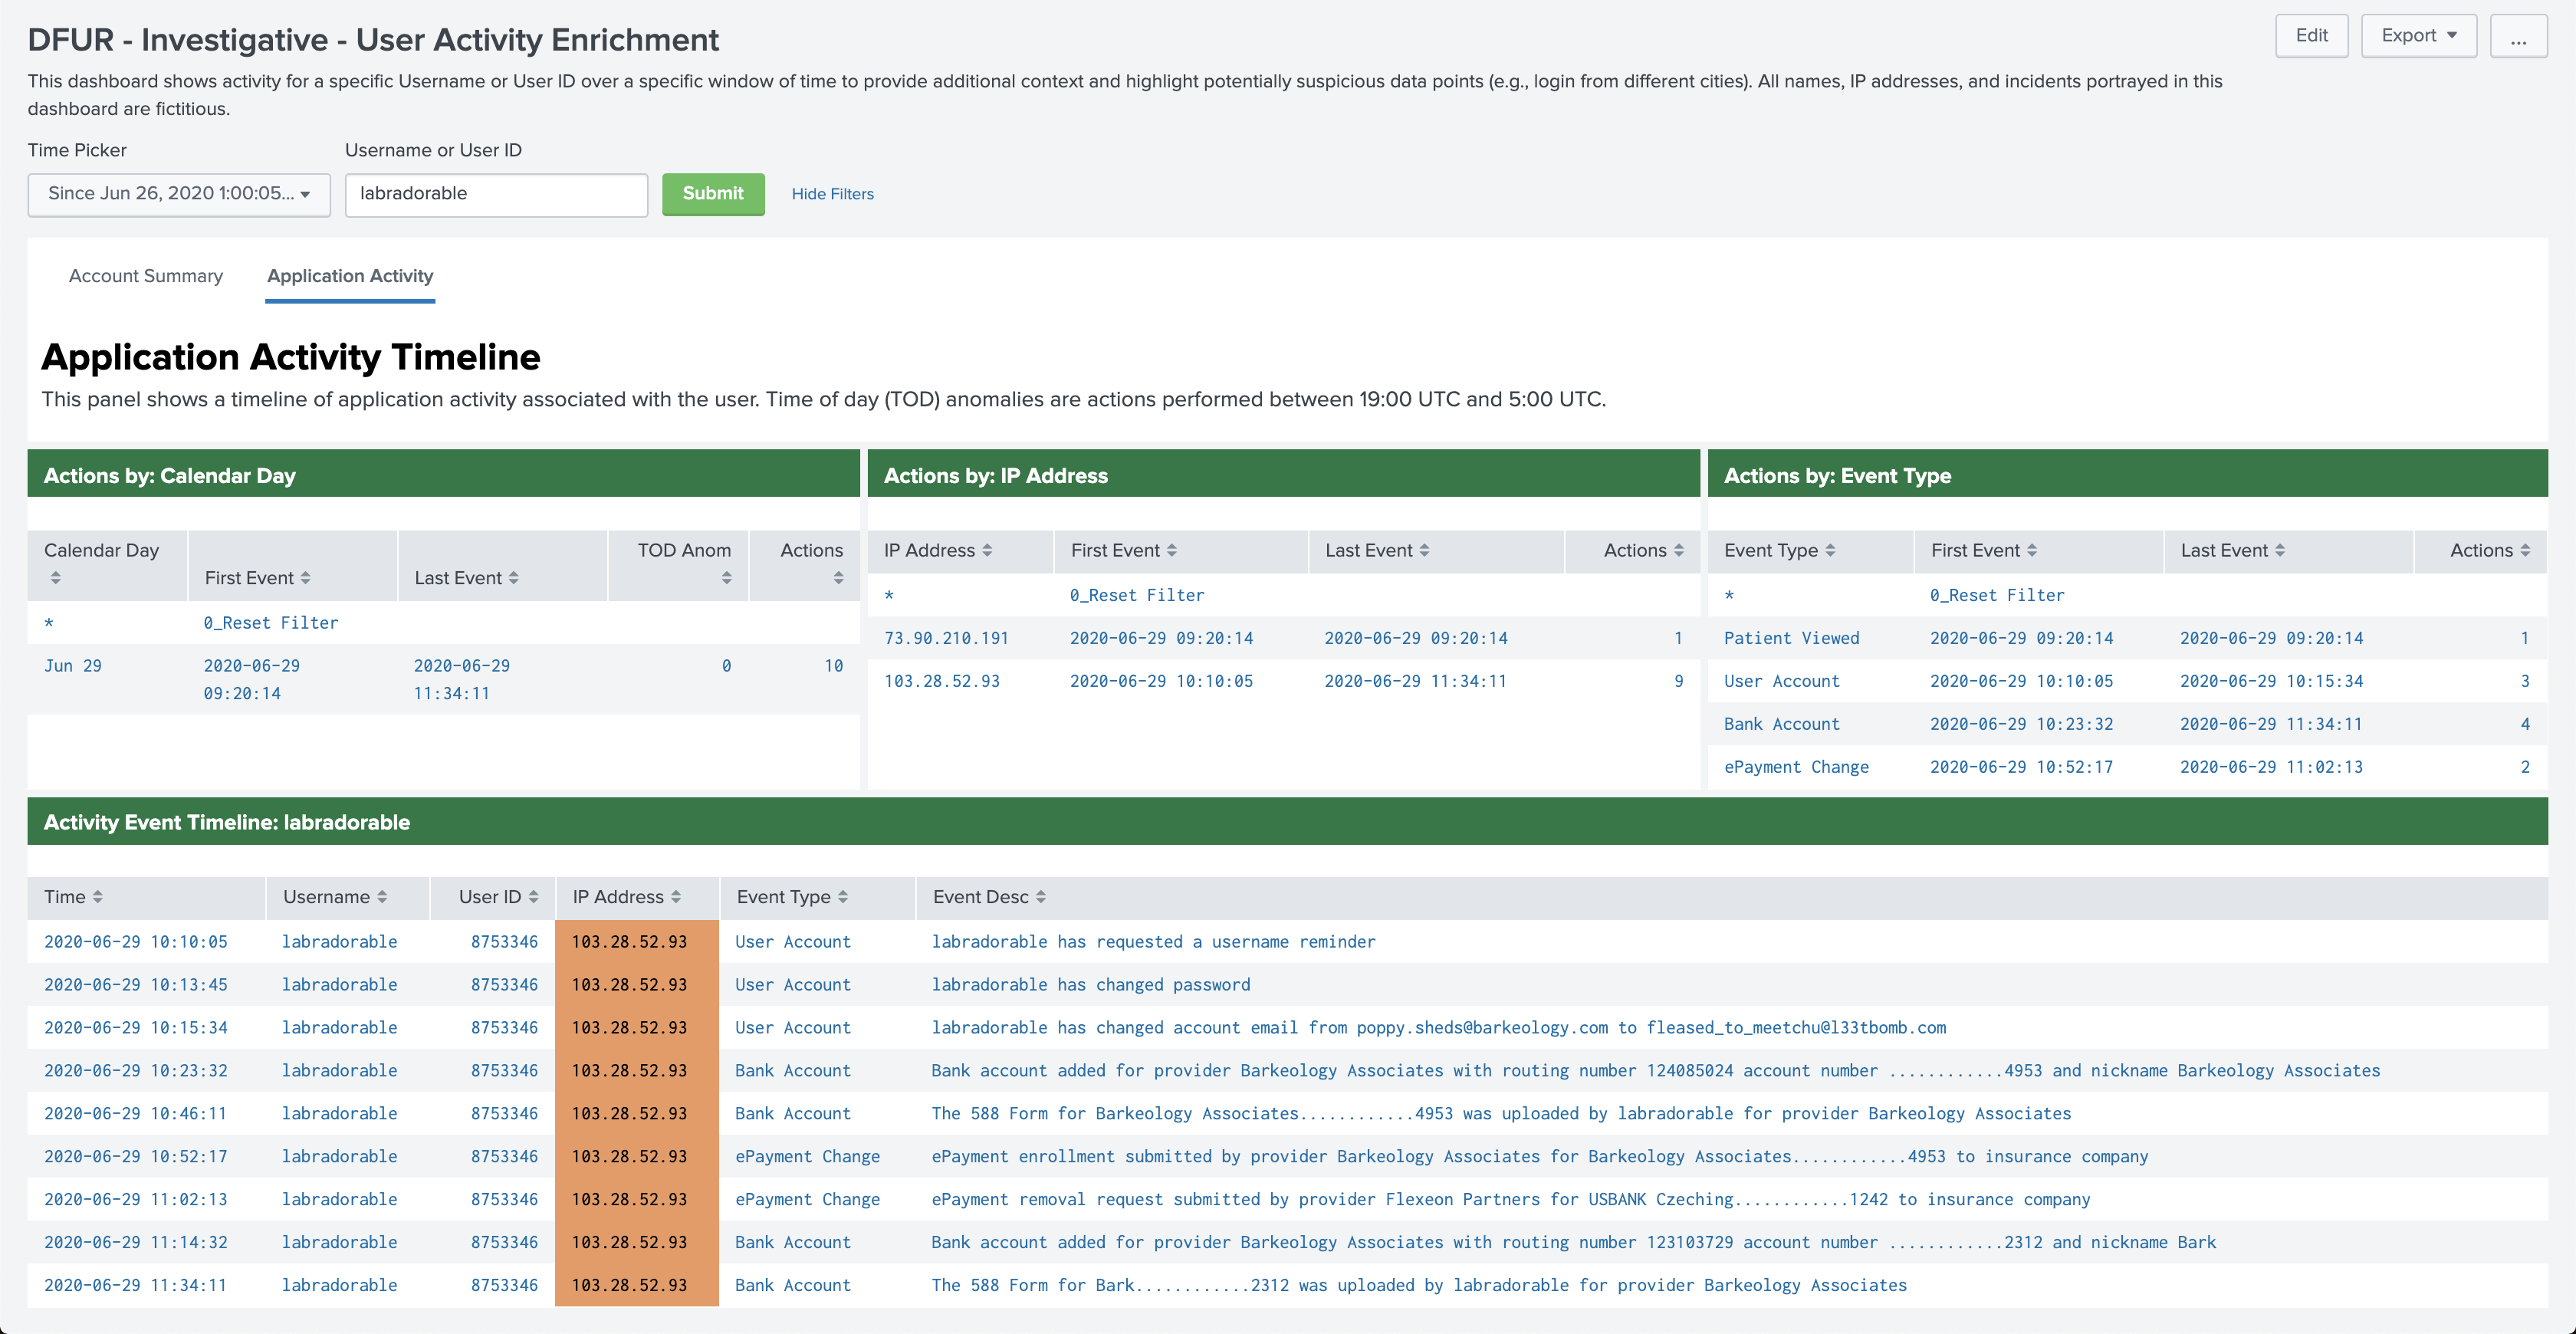Click the 10:10:05 timeline event time
This screenshot has height=1334, width=2576.
click(135, 942)
